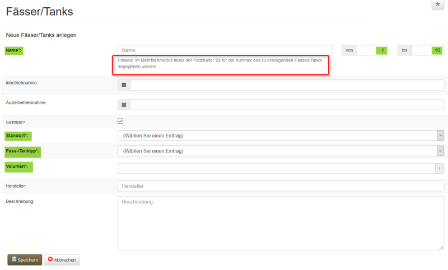Viewport: 448px width, 270px height.
Task: Click the favorite star icon at top right
Action: 437,4
